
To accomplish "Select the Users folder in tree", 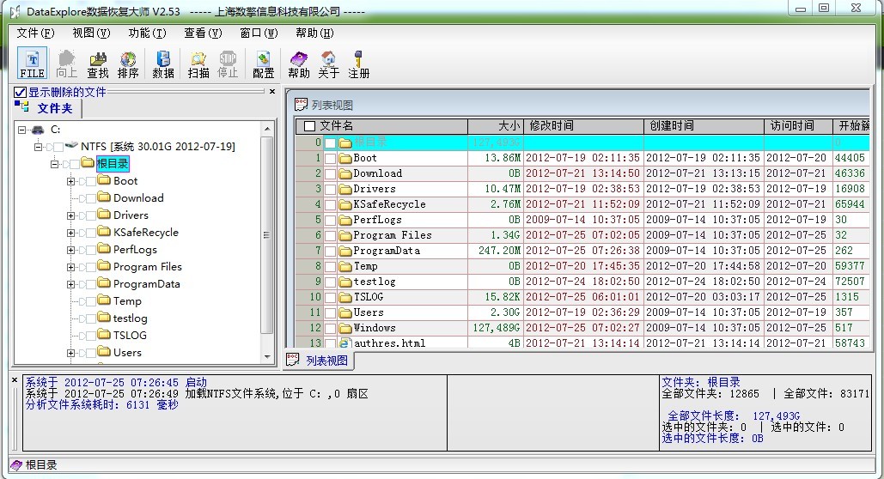I will 127,353.
